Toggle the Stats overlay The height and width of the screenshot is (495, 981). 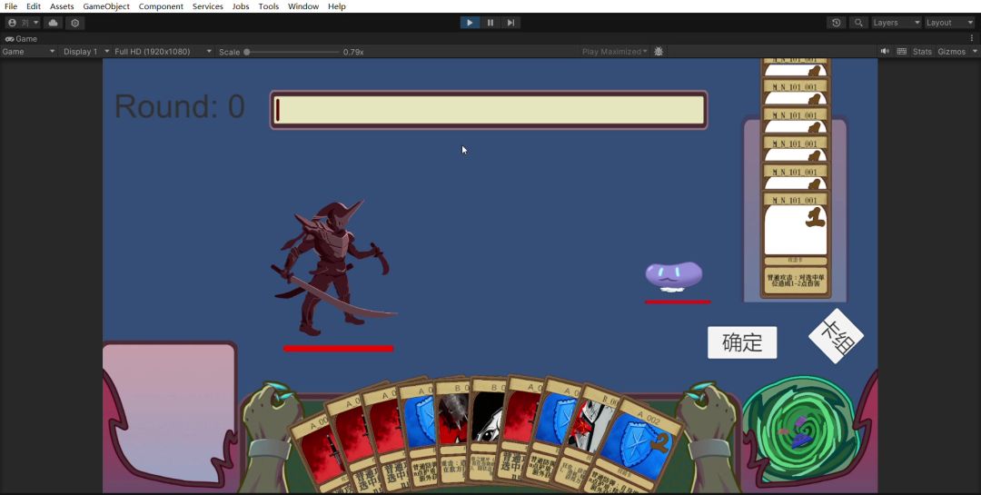coord(922,52)
